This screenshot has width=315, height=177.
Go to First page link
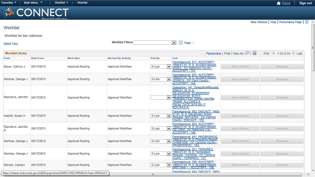click(x=266, y=54)
